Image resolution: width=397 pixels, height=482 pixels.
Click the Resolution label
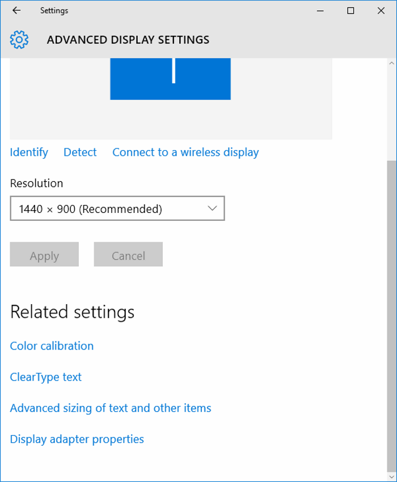click(37, 183)
